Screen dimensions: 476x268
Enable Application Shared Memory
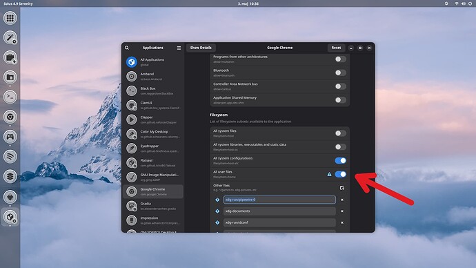340,100
